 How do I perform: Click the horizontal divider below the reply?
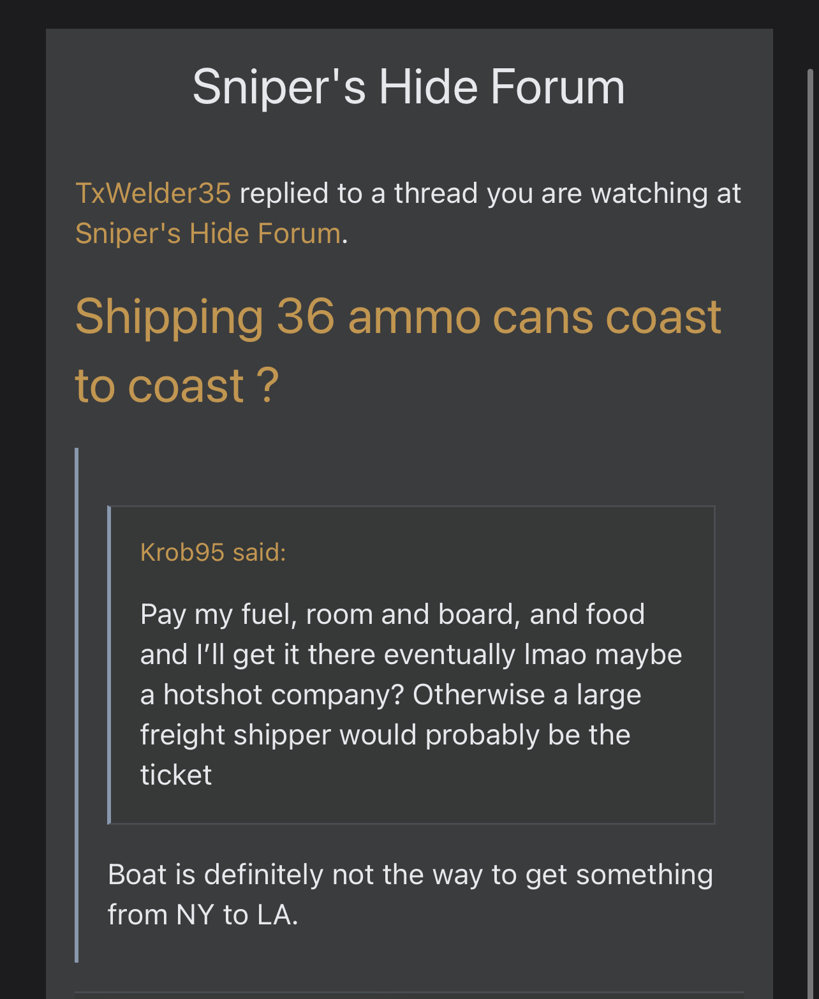pos(409,993)
